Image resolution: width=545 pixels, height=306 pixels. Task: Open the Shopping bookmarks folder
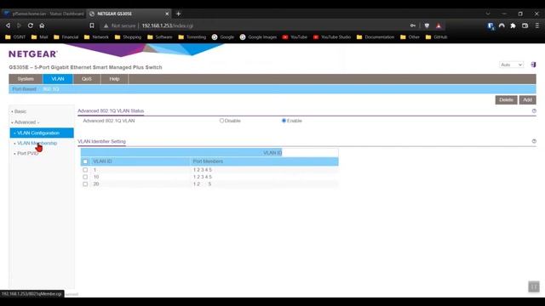(128, 37)
